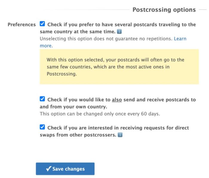
Task: Click checkmark icon on Save changes button
Action: (x=48, y=169)
